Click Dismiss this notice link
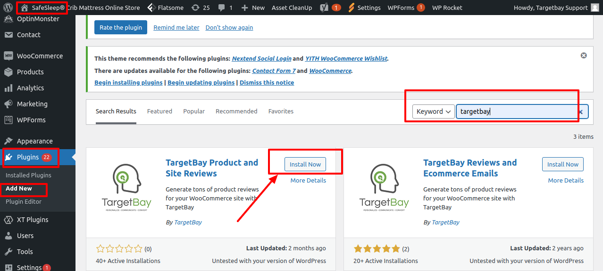The width and height of the screenshot is (603, 271). [267, 82]
